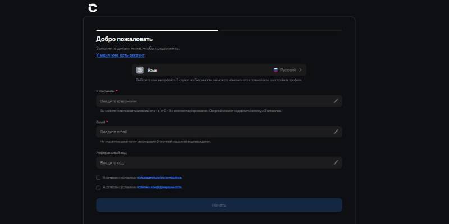Click the Начать button

[219, 205]
